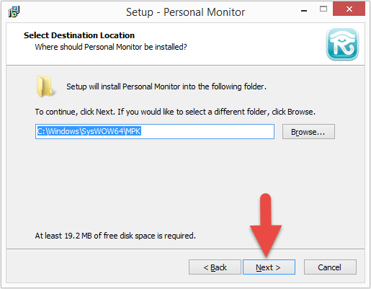Close the Setup wizard with red X

coord(349,9)
